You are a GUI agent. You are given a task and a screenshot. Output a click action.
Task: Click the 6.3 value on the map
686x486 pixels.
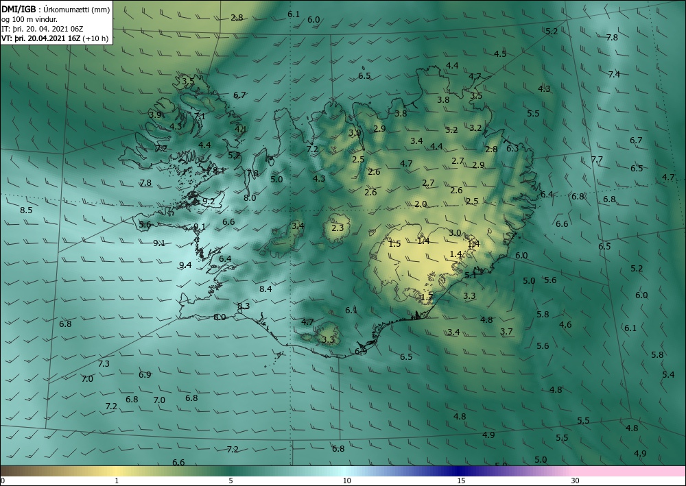pos(512,148)
